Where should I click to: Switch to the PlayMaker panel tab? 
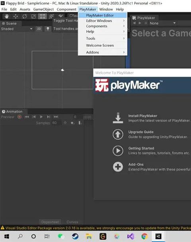click(x=144, y=18)
